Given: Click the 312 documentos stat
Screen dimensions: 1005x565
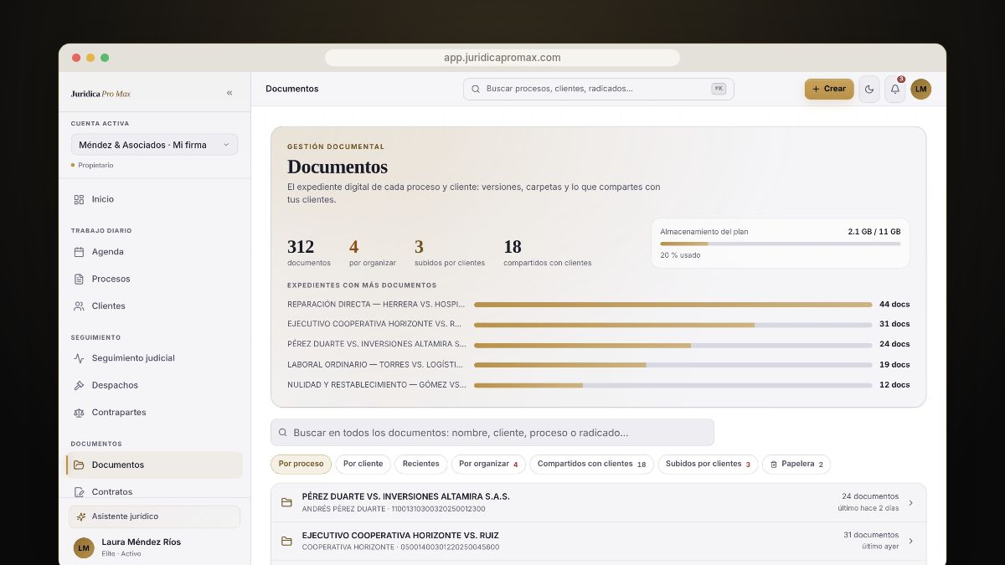Looking at the screenshot, I should (309, 252).
